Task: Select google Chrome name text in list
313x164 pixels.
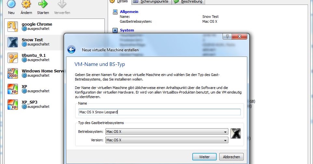Action: [37, 24]
